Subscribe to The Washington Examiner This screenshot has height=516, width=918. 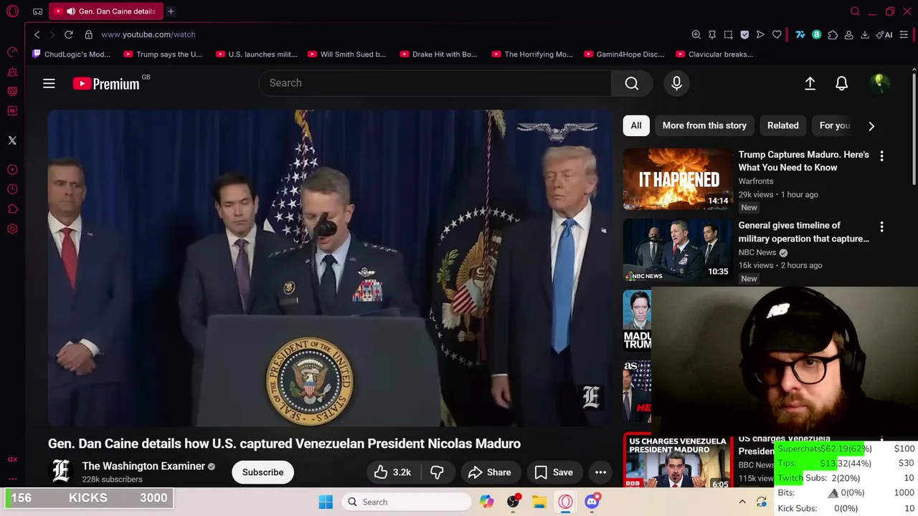coord(262,472)
